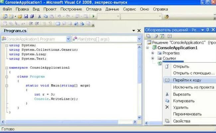Screen dimensions: 216x133
Task: Click the Previous Bookmark icon
Action: pyautogui.click(x=64, y=24)
